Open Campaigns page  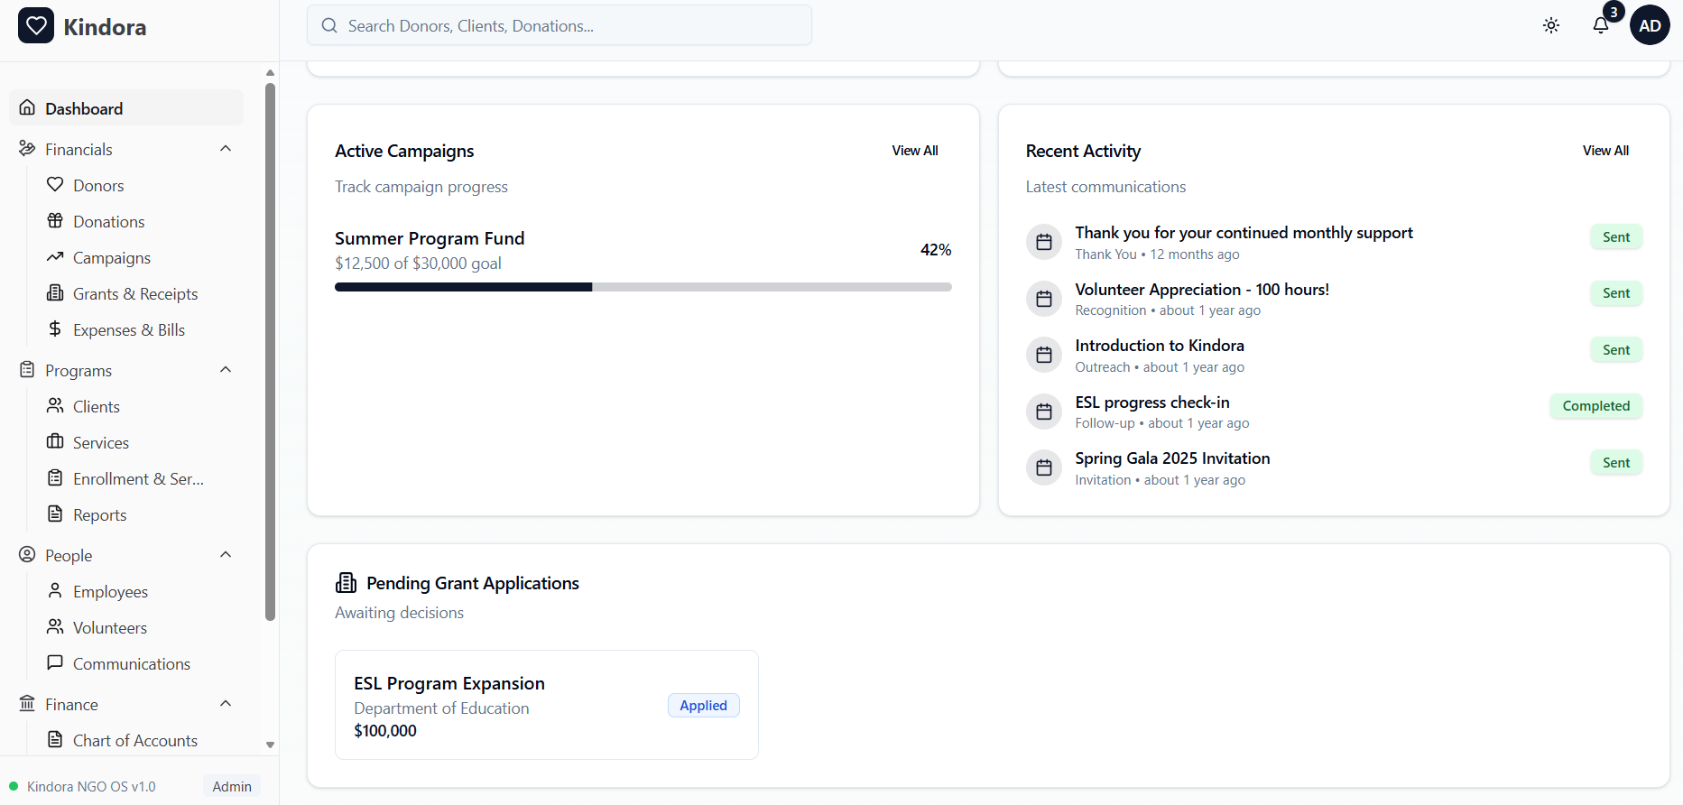click(112, 257)
